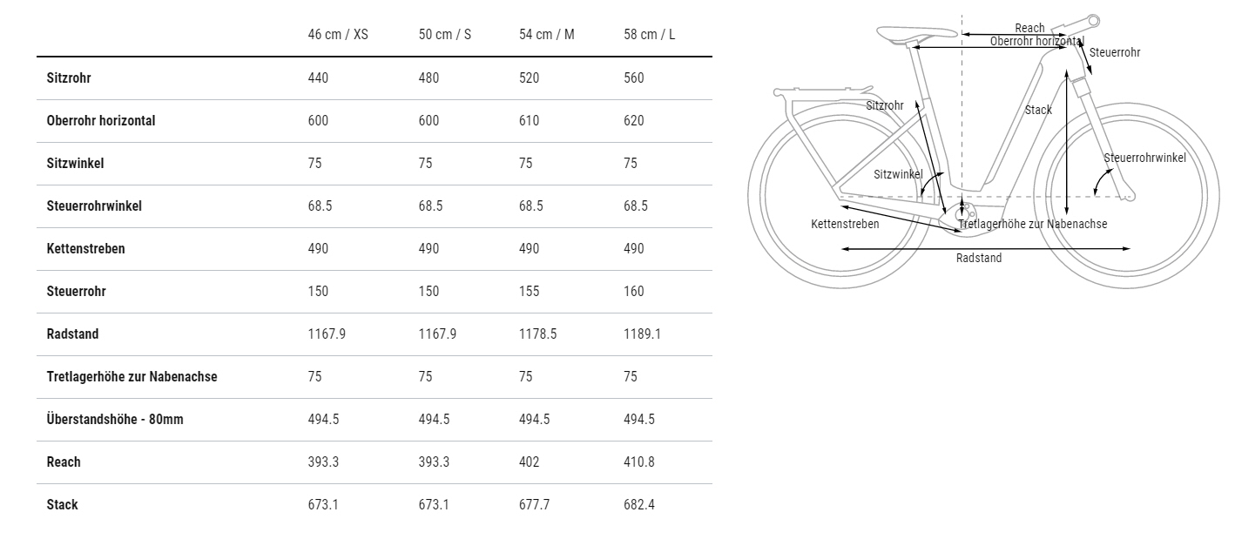Click the Steuerrohrwinkel label near front wheel
Viewport: 1235px width, 546px height.
1145,158
